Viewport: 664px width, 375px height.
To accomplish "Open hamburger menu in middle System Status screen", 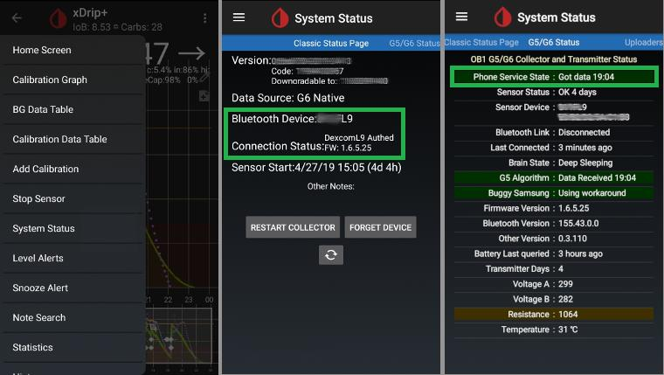I will (239, 17).
